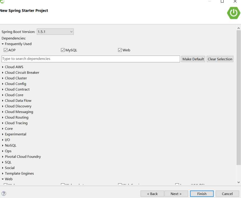Expand the Cloud Tracing category

point(3,123)
